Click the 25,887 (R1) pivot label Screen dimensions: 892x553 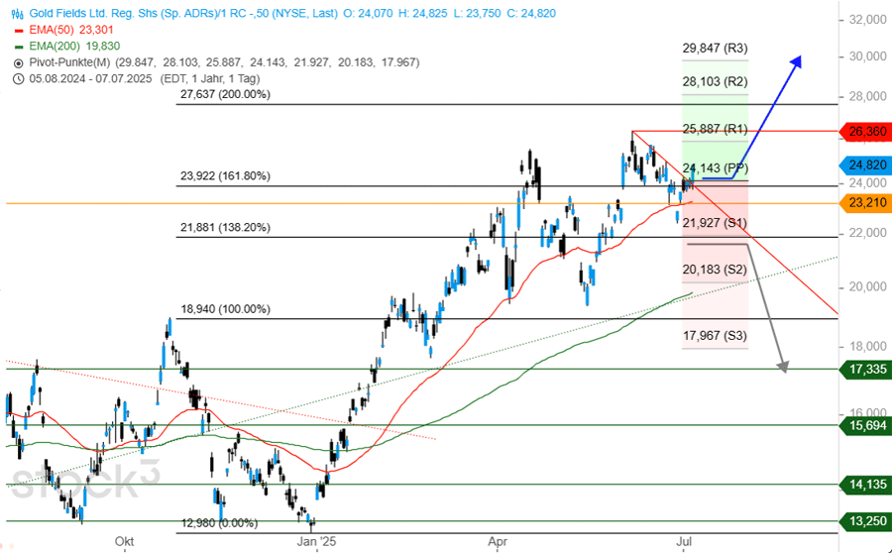715,129
